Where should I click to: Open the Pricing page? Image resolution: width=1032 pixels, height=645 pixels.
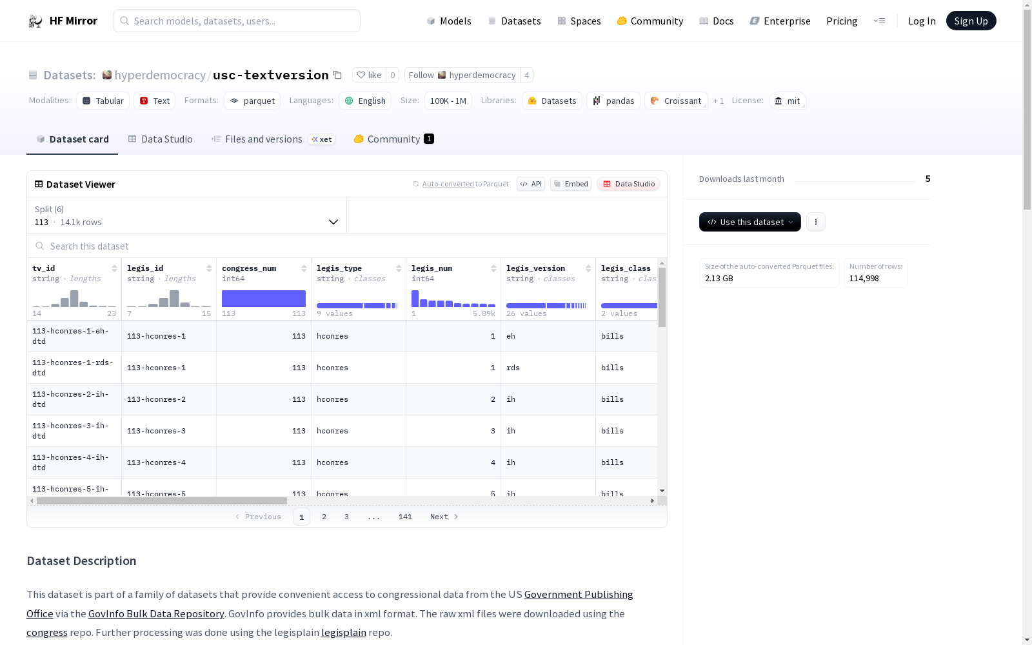point(842,21)
